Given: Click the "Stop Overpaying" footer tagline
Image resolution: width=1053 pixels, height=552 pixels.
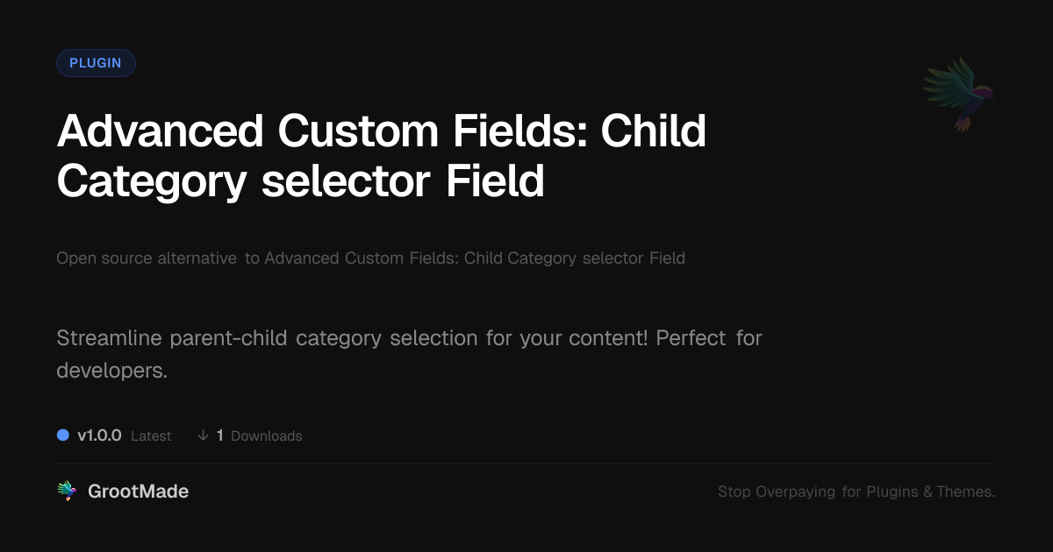Looking at the screenshot, I should click(x=777, y=492).
